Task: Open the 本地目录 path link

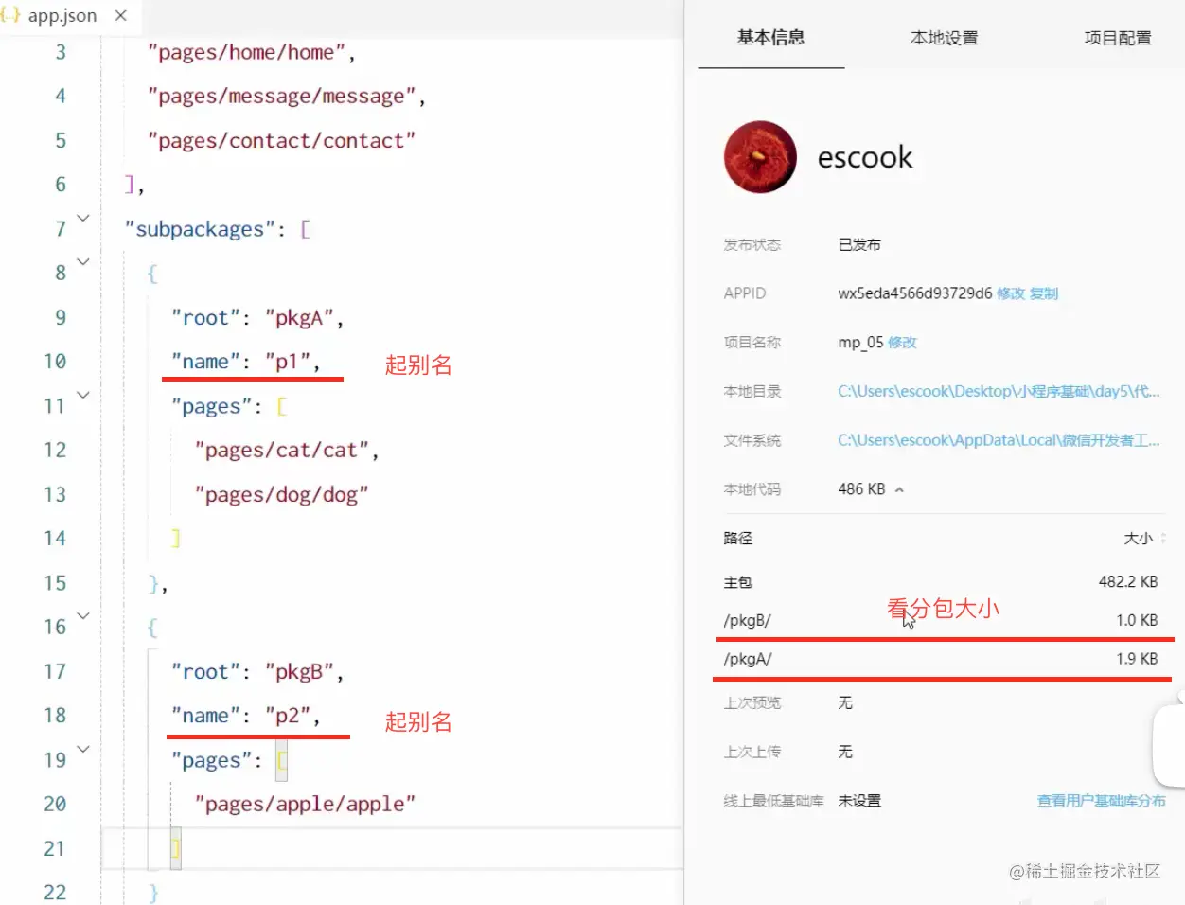Action: pyautogui.click(x=999, y=391)
